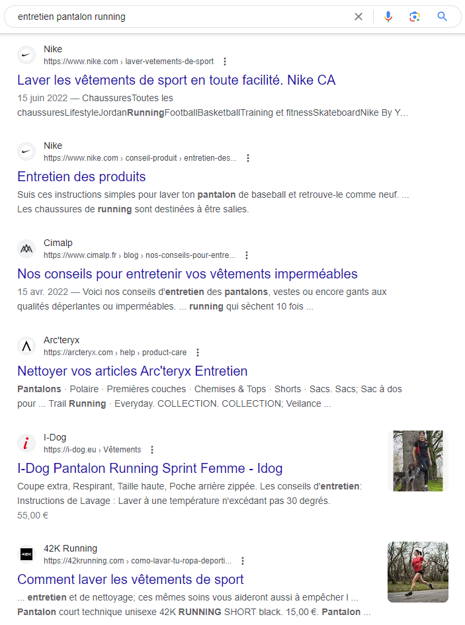
Task: Open 'I-Dog Pantalon Running Sprint Femme' link
Action: tap(150, 468)
